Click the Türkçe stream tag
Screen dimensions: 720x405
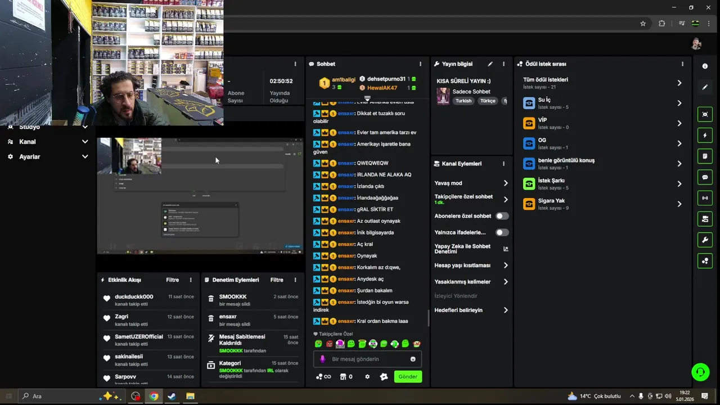pyautogui.click(x=488, y=101)
